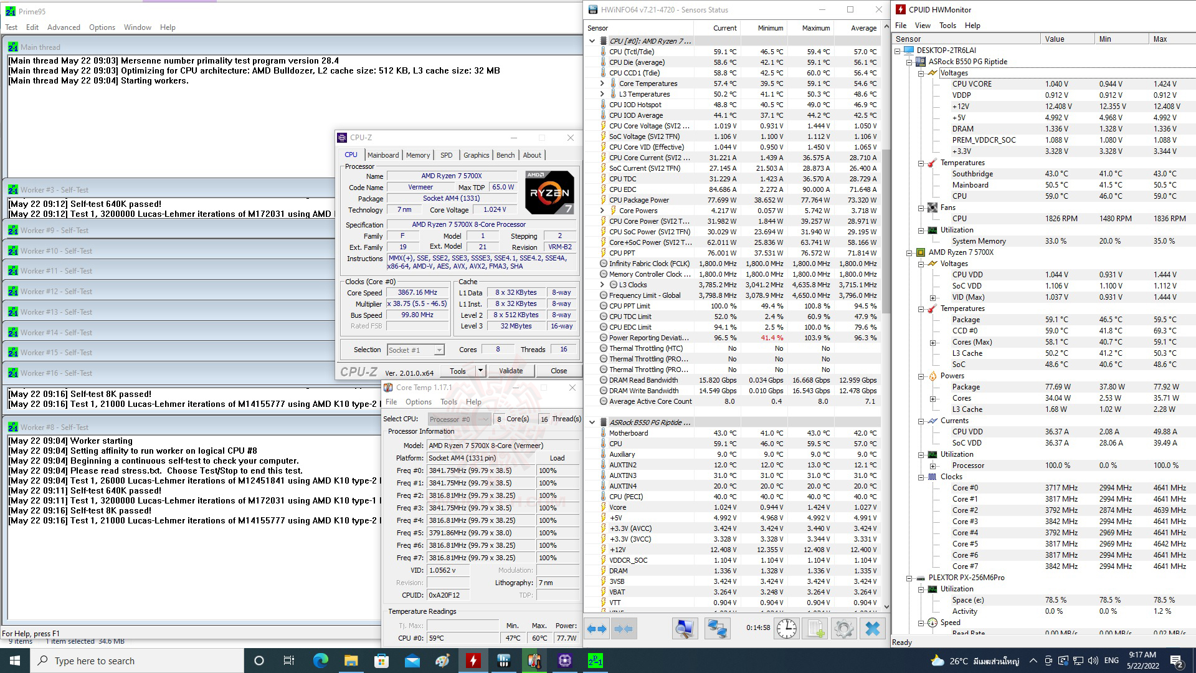The width and height of the screenshot is (1196, 673).
Task: Expand the Core Temperatures row in HWiNFO
Action: tap(602, 84)
